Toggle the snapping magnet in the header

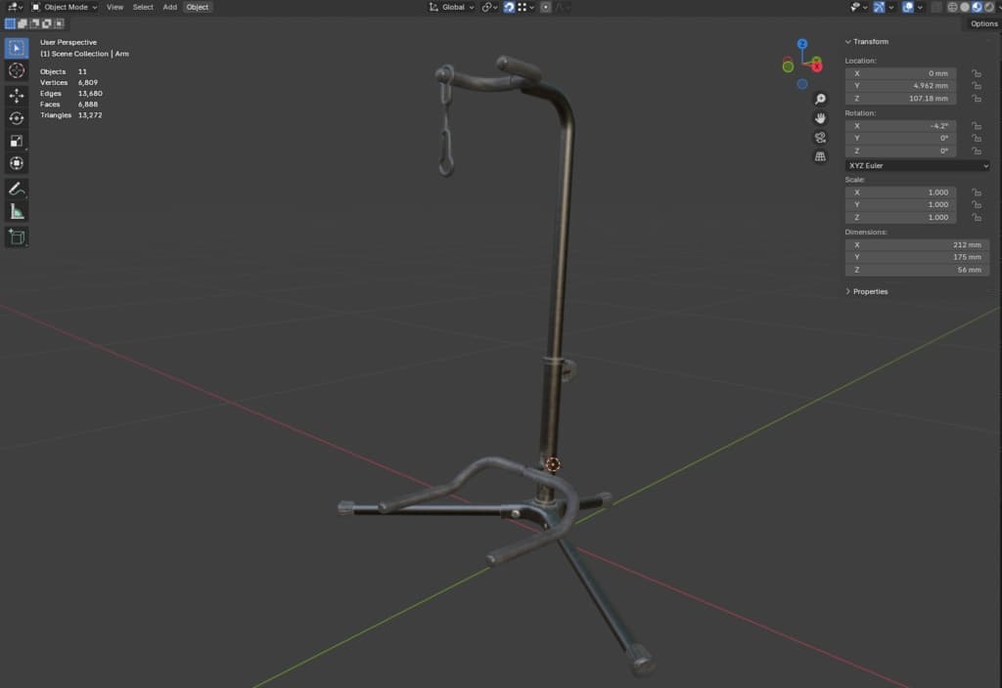click(509, 7)
